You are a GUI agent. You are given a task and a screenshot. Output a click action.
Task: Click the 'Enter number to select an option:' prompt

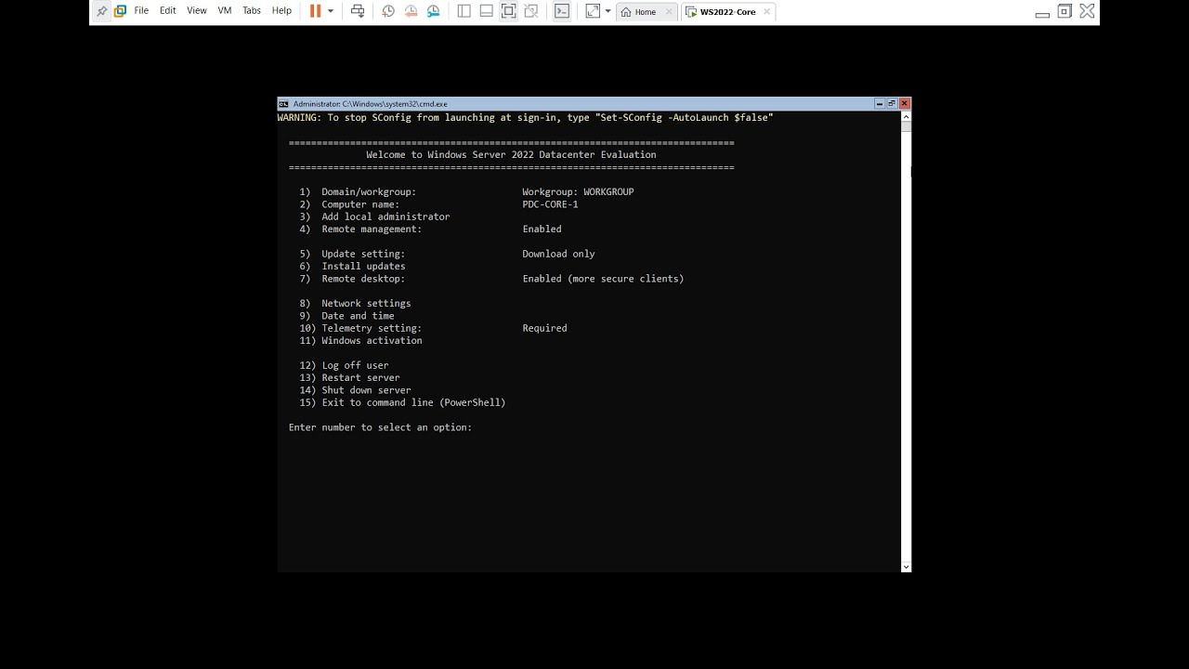(x=380, y=427)
